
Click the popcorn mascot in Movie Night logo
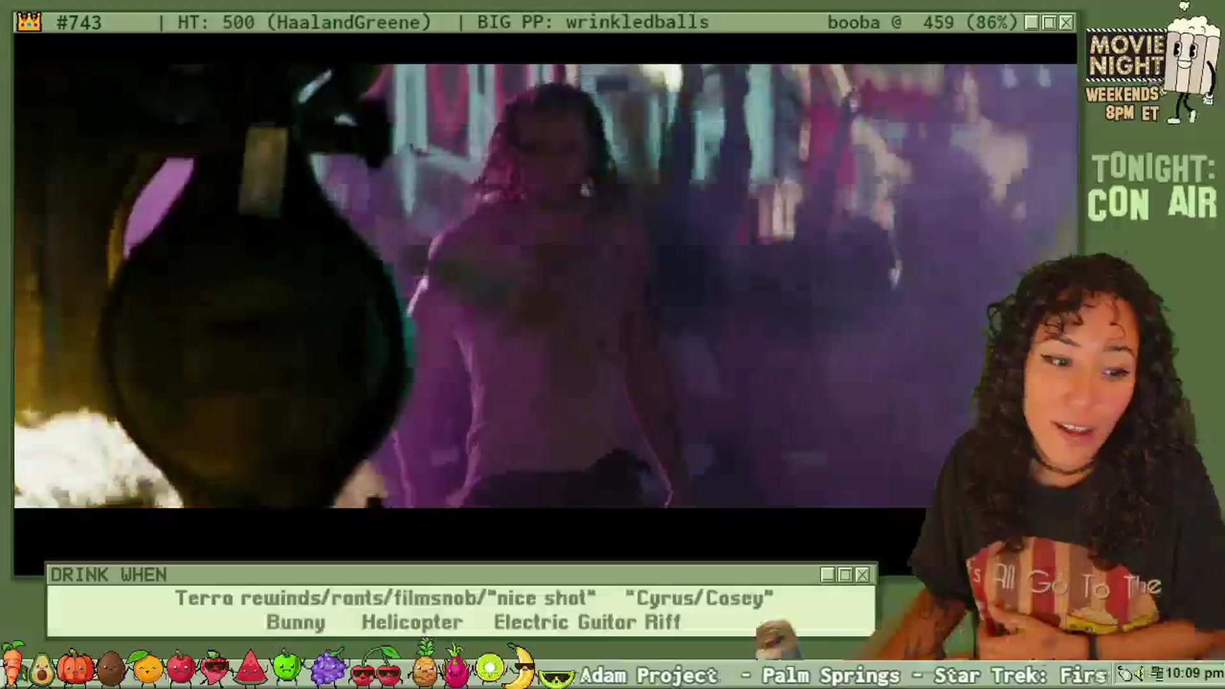1192,64
